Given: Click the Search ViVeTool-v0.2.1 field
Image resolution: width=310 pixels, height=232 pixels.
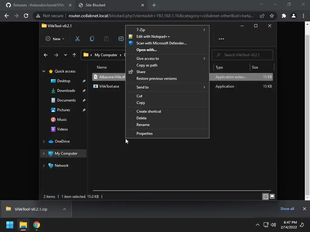Looking at the screenshot, I should coord(242,55).
